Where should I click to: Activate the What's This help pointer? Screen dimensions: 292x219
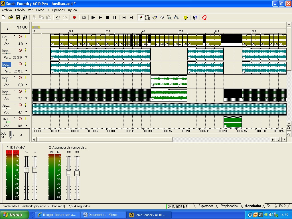[195, 17]
